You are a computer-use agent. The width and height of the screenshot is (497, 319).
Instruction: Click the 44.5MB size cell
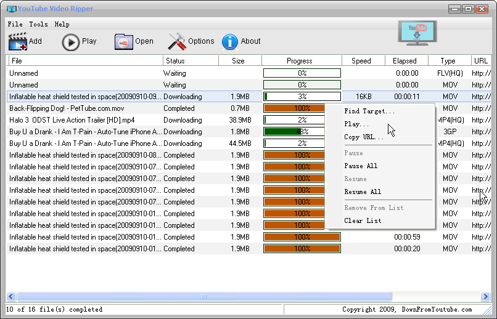[240, 143]
